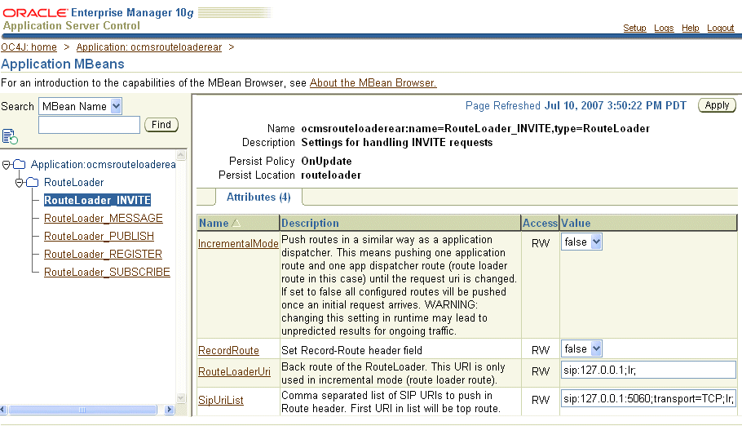Select RouteLoader_INVITE in the tree
This screenshot has width=742, height=426.
(x=97, y=200)
